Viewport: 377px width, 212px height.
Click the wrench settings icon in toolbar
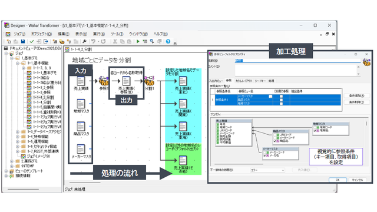click(x=84, y=41)
